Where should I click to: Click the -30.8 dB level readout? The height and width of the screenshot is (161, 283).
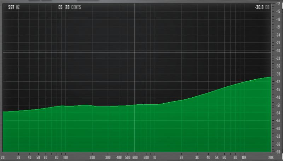(x=261, y=7)
